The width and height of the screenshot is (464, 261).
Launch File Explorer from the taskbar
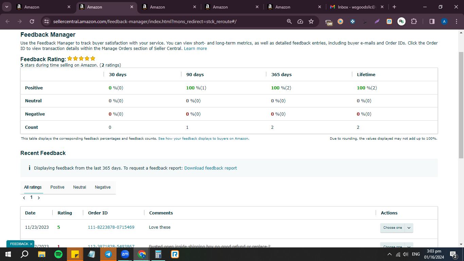click(41, 254)
